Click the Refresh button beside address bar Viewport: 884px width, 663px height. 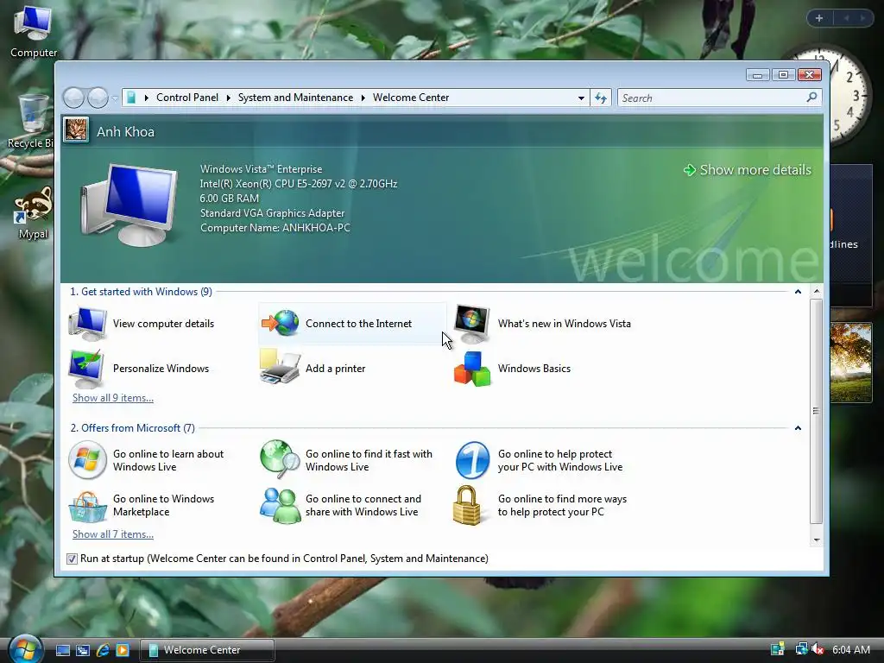[x=601, y=98]
